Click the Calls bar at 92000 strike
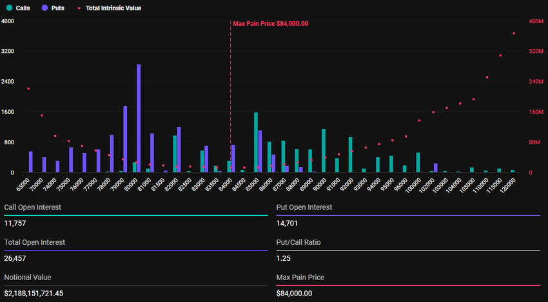The width and height of the screenshot is (548, 302). 350,155
